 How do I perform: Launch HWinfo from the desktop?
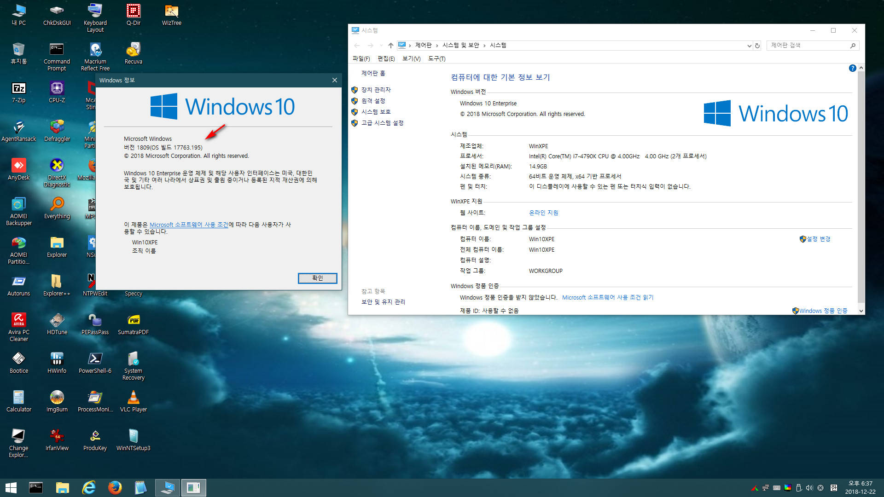coord(57,363)
